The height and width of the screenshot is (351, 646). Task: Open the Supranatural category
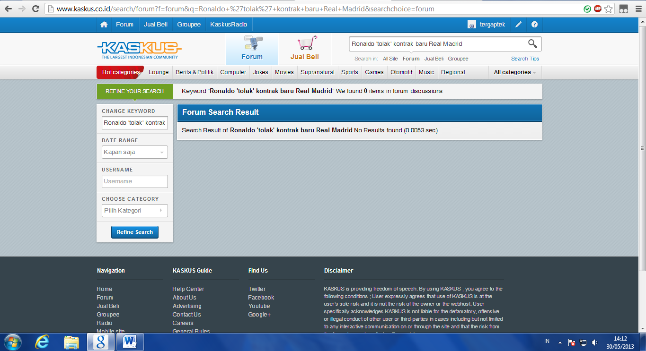coord(318,72)
